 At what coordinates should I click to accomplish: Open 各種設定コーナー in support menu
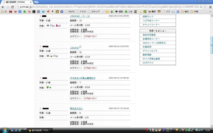pyautogui.click(x=151, y=39)
